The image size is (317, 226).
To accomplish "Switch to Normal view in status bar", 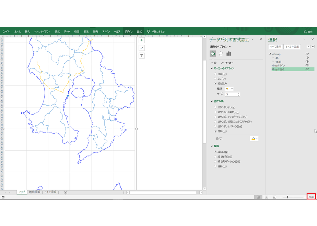I will pos(258,197).
